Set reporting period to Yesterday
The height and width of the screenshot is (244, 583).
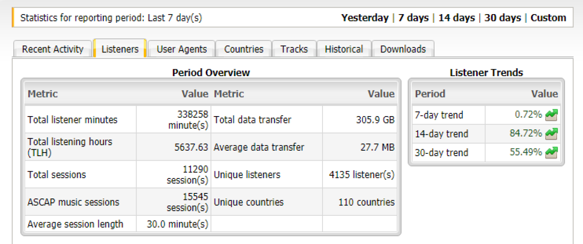tap(365, 18)
